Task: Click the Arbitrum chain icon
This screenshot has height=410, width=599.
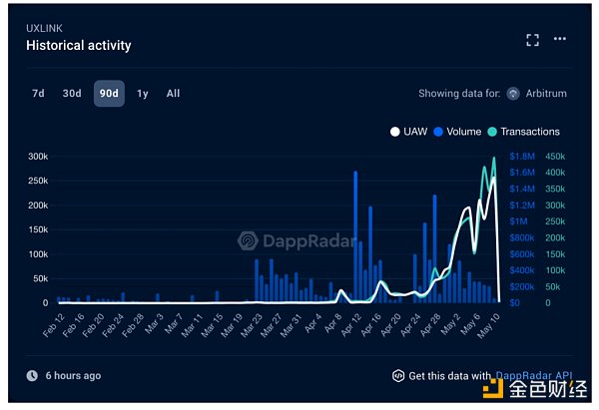Action: pos(514,94)
